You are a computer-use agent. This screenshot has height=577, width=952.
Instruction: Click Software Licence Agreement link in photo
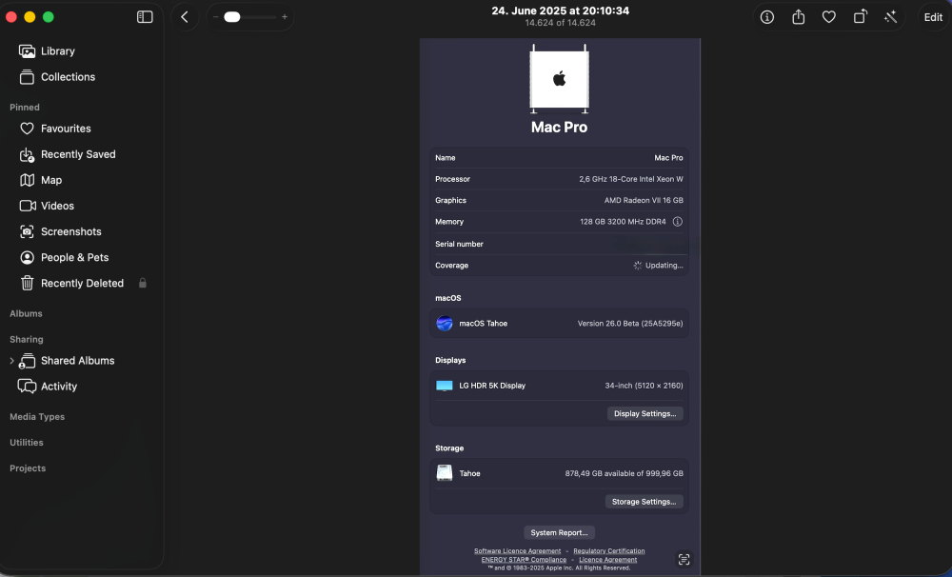[517, 551]
